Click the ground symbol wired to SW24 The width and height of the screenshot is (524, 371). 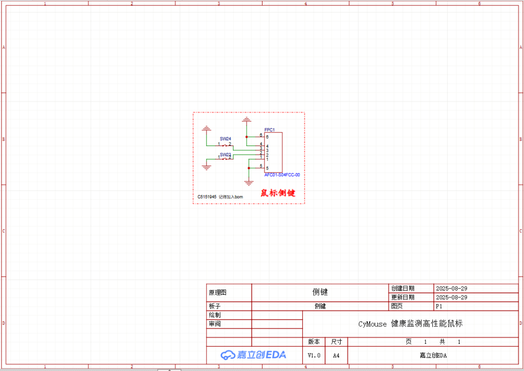[207, 129]
